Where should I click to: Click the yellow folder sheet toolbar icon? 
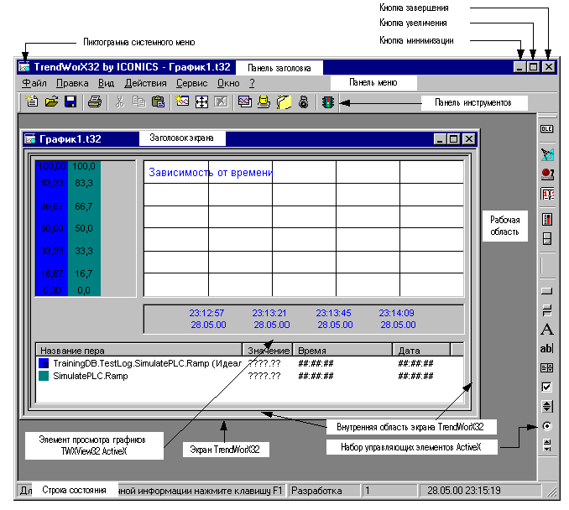pyautogui.click(x=284, y=102)
